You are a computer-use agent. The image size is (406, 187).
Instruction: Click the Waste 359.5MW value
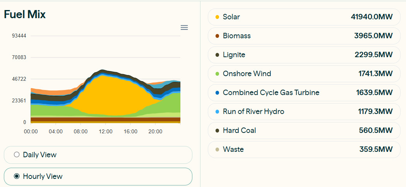[376, 150]
